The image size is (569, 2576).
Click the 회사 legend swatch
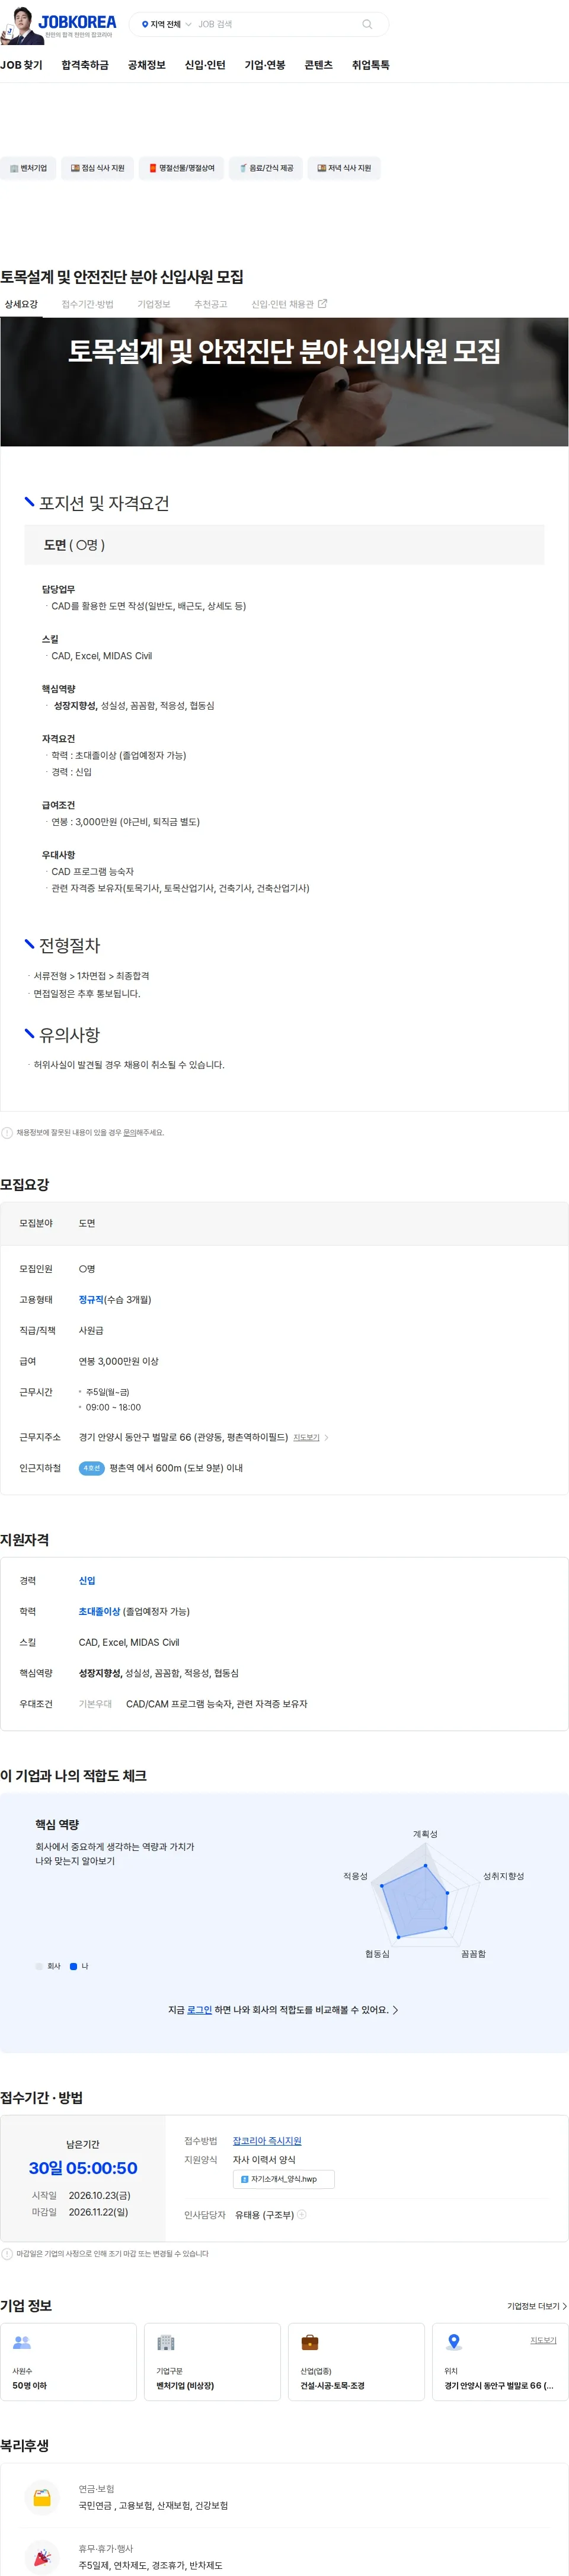click(x=39, y=1966)
